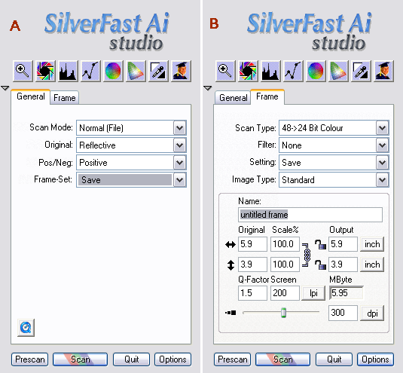Click the 300 resolution field
This screenshot has height=373, width=403.
point(343,313)
